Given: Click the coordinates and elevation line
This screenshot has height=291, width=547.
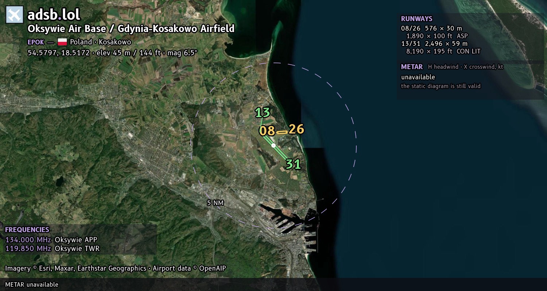Looking at the screenshot, I should [x=112, y=53].
